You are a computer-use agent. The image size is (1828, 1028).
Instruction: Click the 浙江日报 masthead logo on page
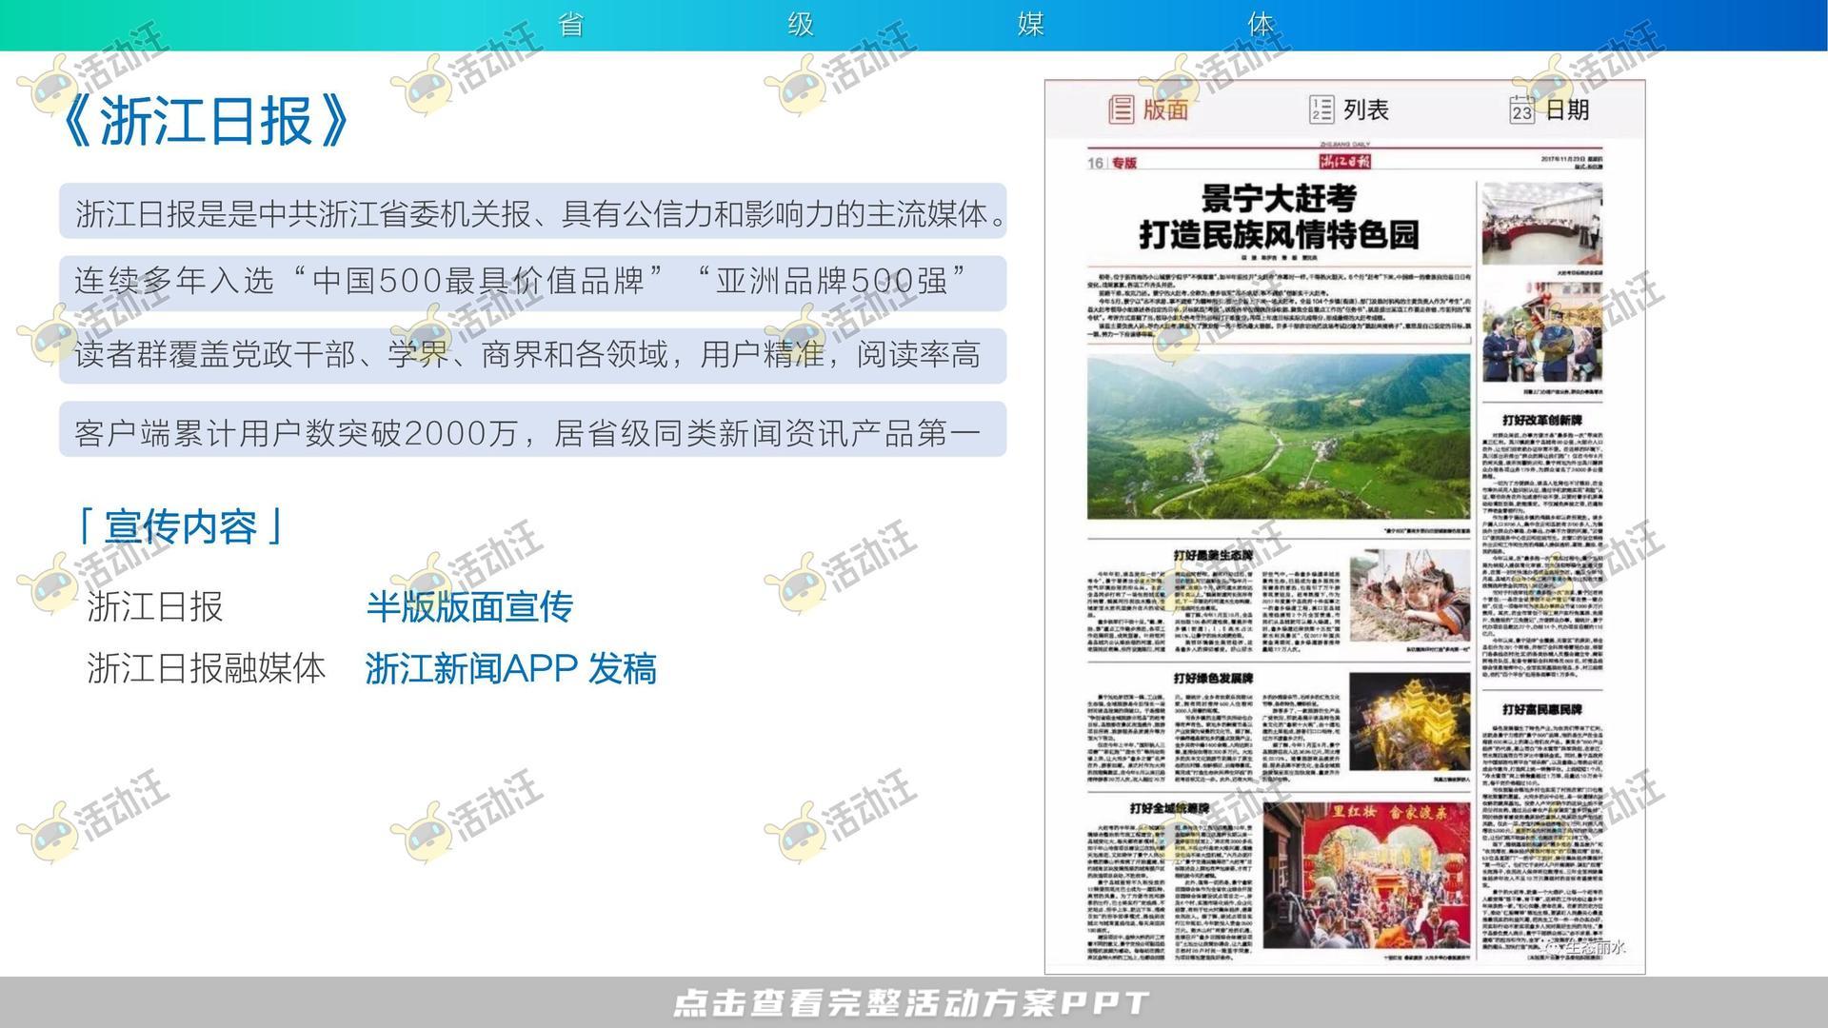click(1344, 161)
